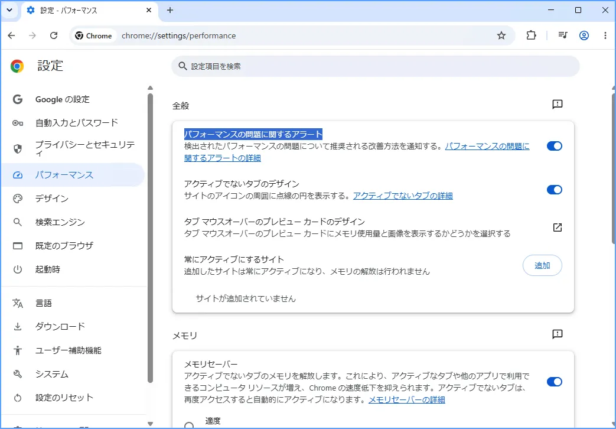Open メモリセーバーの詳細 link
The height and width of the screenshot is (429, 616).
pos(406,400)
